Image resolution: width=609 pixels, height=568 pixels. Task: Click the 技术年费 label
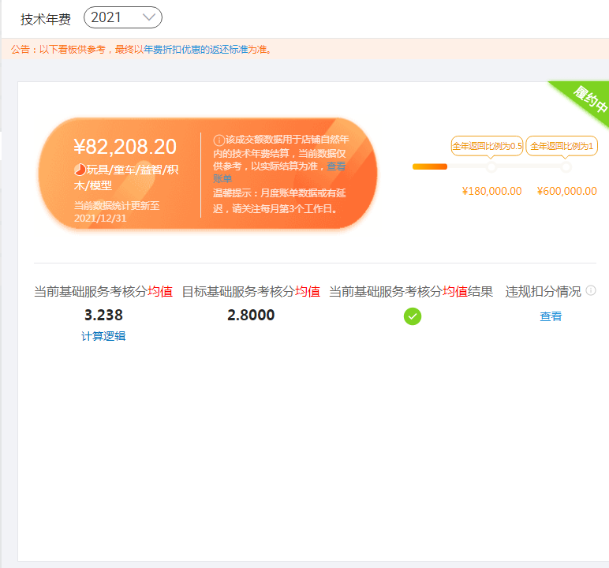pyautogui.click(x=46, y=19)
